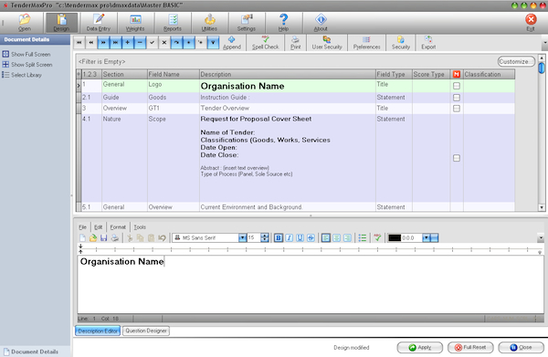Screen dimensions: 548x357
Task: Click the Append toolbar button
Action: [232, 43]
